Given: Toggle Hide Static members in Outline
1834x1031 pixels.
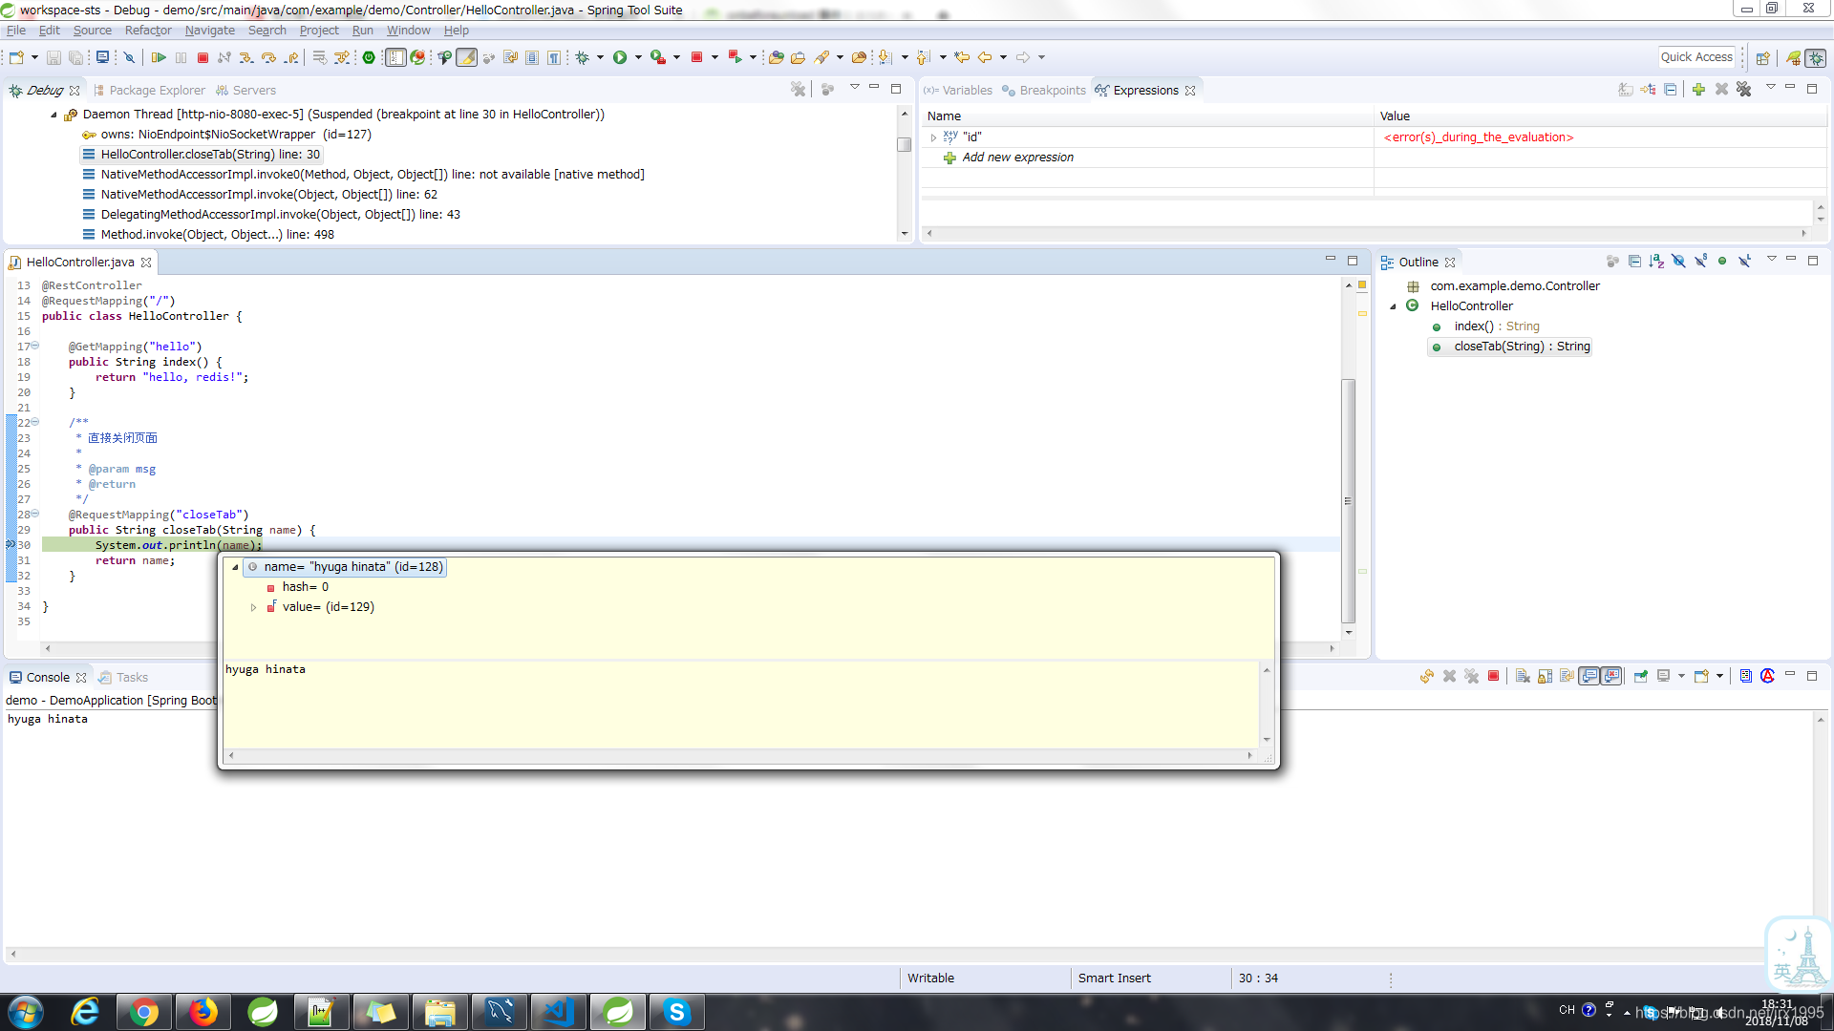Looking at the screenshot, I should [1700, 262].
